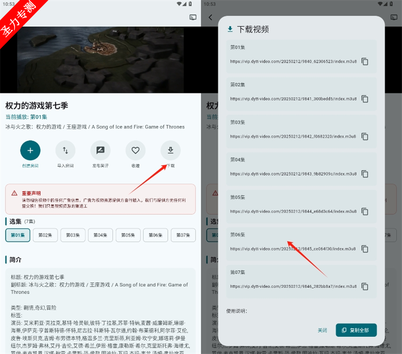Favorite the show with the 收藏 heart icon

click(136, 150)
